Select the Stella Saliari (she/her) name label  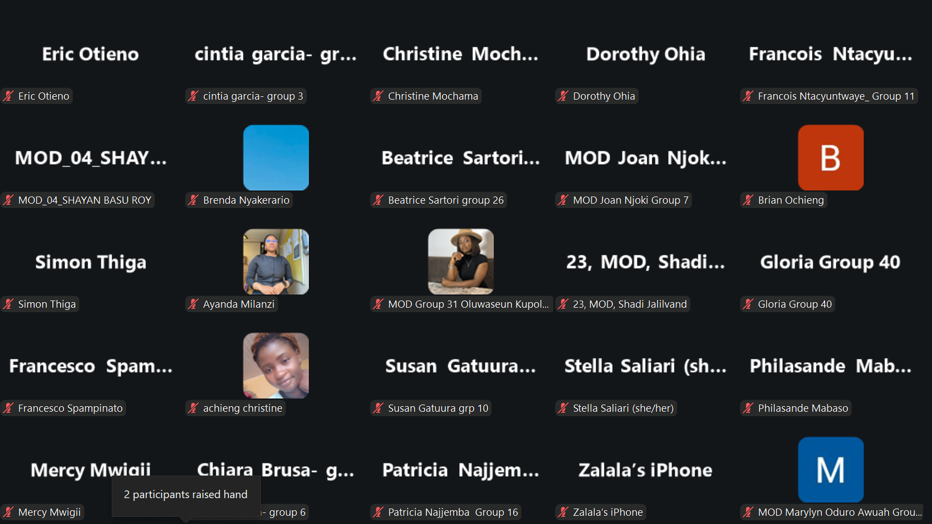pos(623,408)
